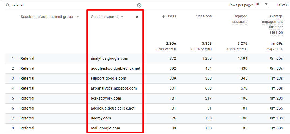Select the udemy.com source cell

coord(101,118)
